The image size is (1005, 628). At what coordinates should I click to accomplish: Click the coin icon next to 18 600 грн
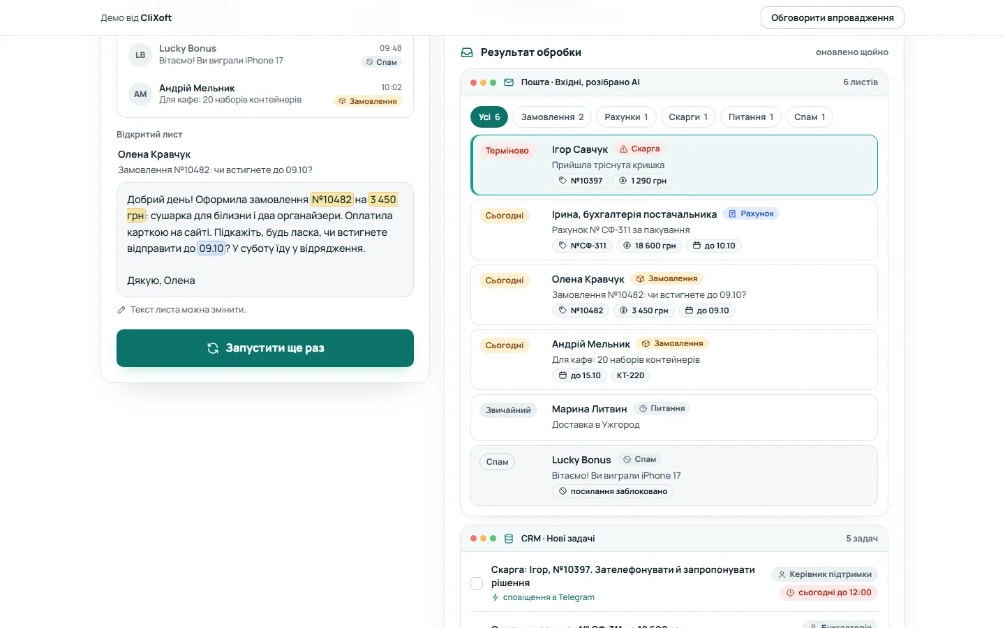tap(627, 246)
